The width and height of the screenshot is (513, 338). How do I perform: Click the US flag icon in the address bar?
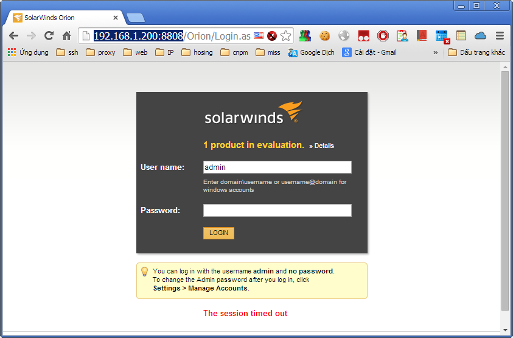[259, 36]
